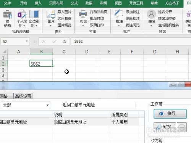The width and height of the screenshot is (191, 143).
Task: Switch to the 数据 tab
Action: (89, 3)
